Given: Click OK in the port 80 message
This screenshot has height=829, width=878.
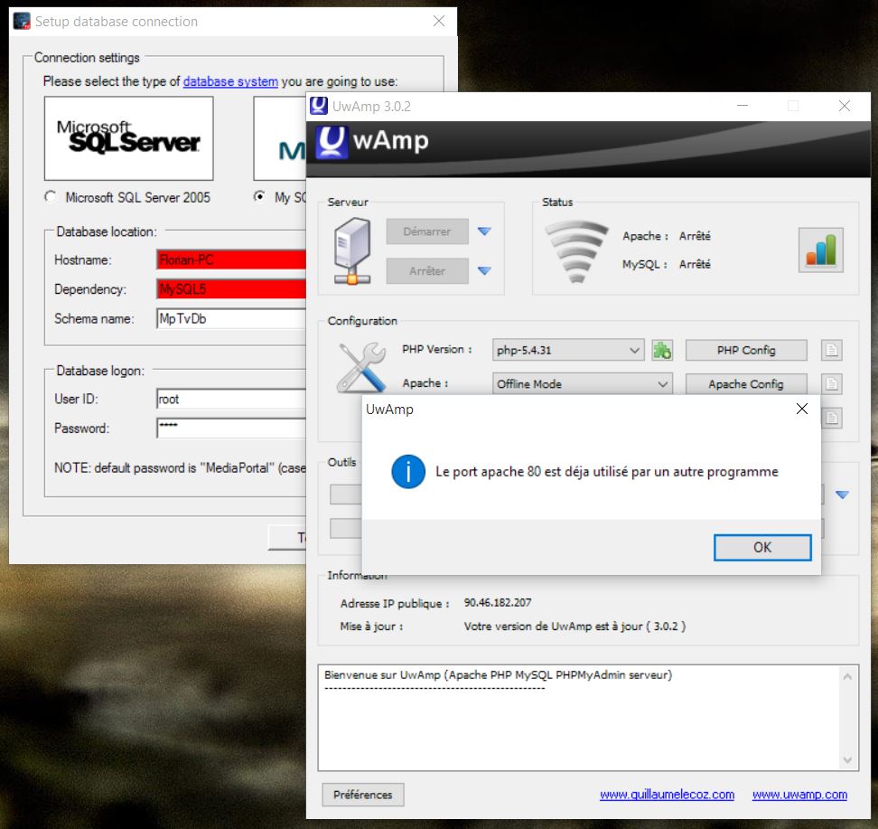Looking at the screenshot, I should click(x=762, y=547).
